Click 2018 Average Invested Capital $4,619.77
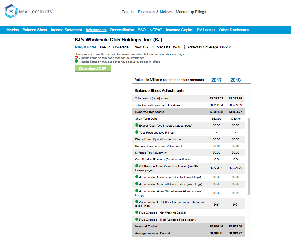 click(235, 233)
